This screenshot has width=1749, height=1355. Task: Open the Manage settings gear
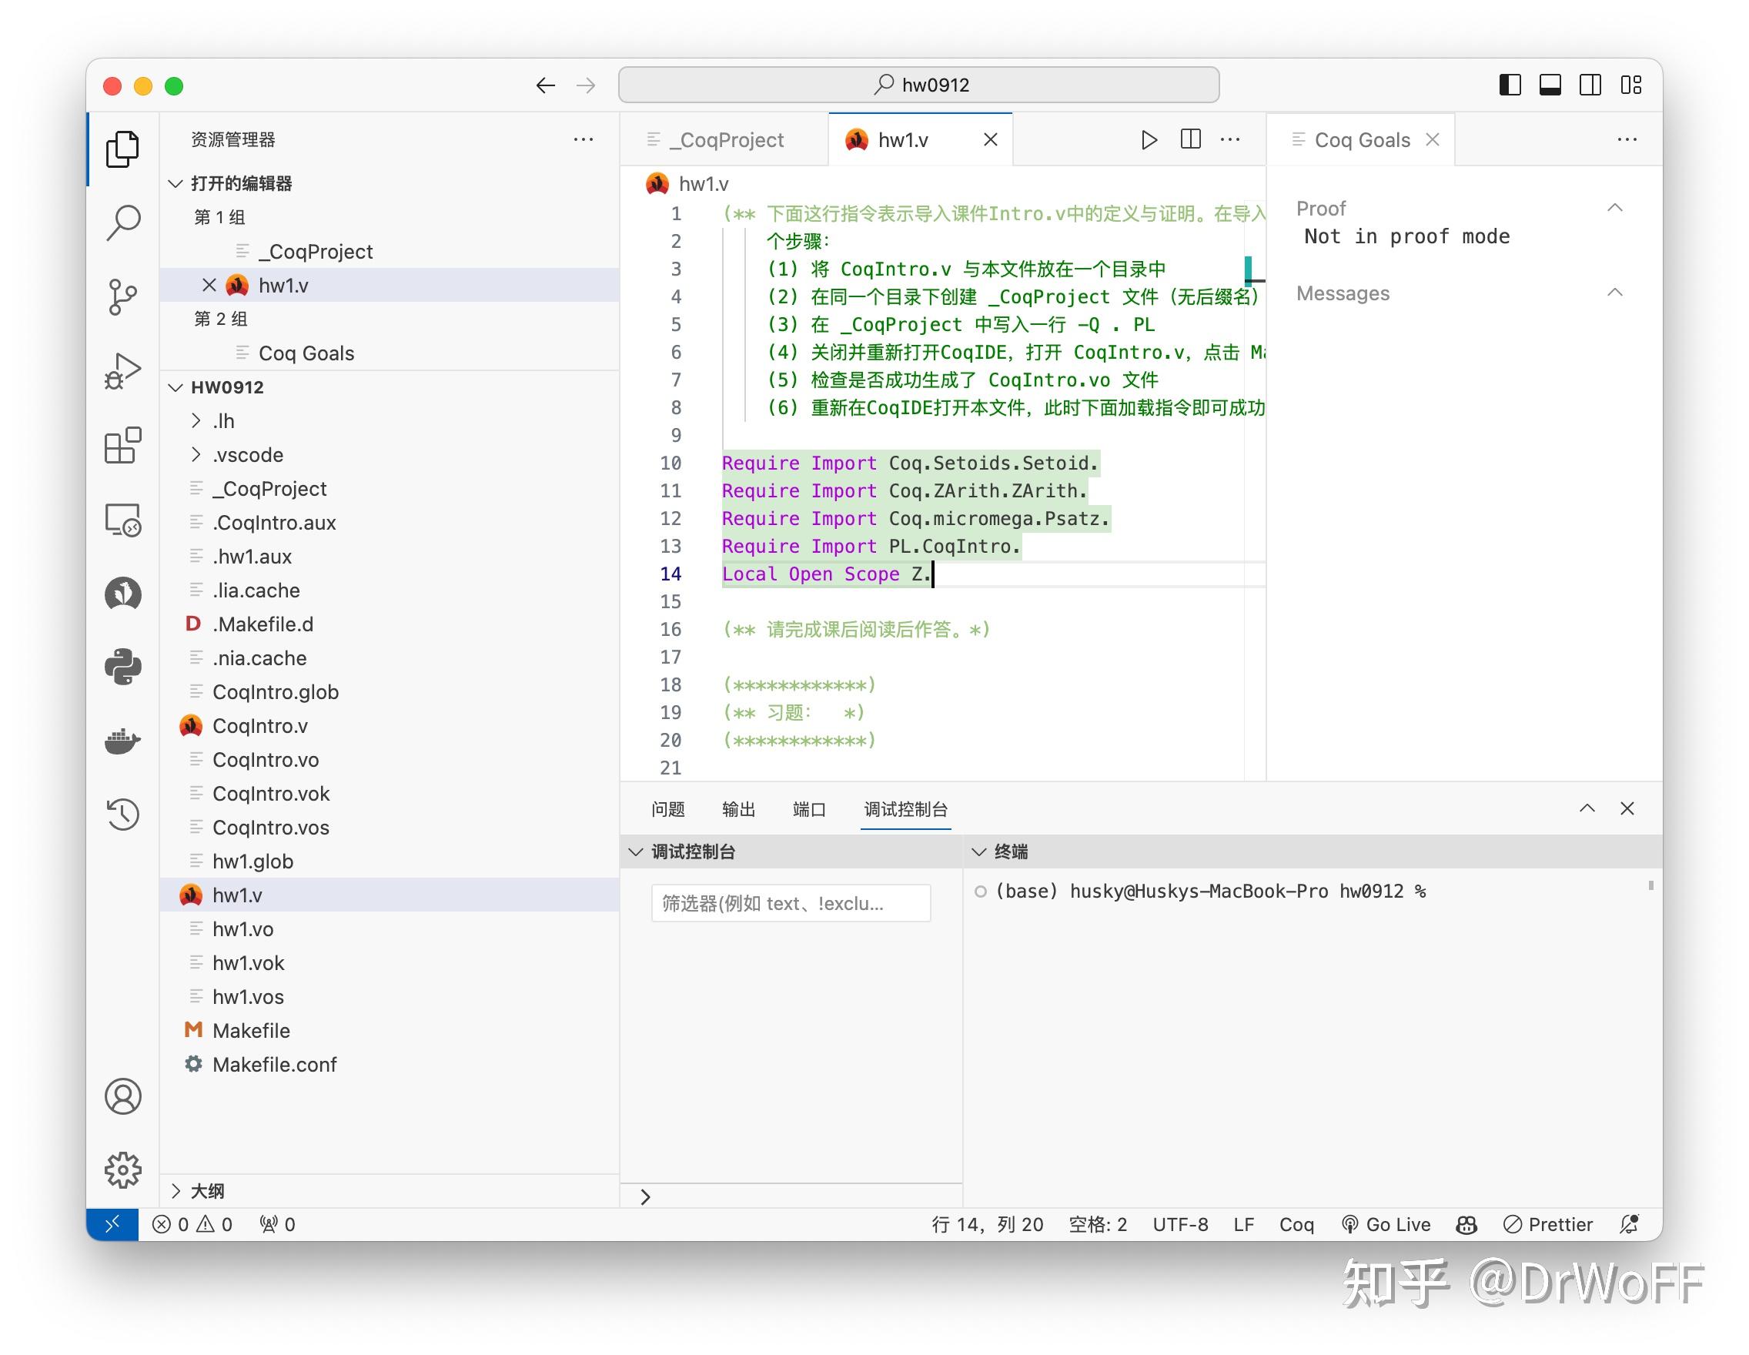tap(123, 1169)
